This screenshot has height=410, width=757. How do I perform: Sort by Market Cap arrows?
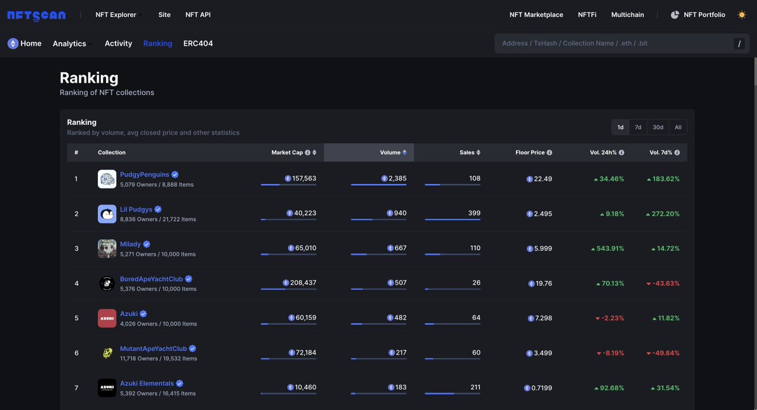315,152
